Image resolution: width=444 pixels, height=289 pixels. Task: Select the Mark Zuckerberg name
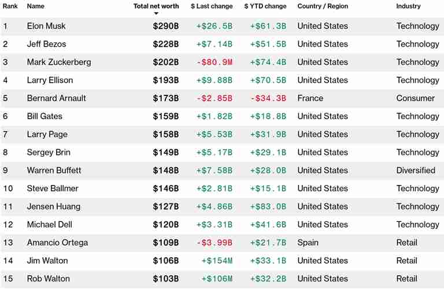click(x=59, y=62)
